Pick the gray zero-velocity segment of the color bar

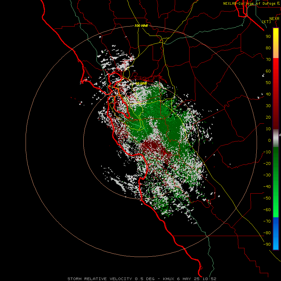coord(276,138)
